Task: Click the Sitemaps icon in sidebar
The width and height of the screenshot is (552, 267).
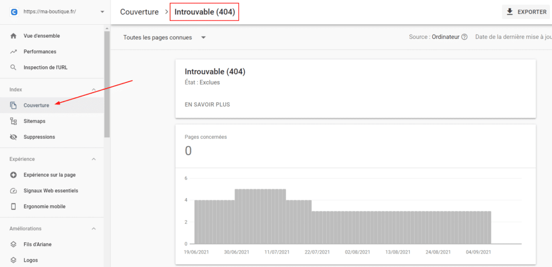Action: (x=13, y=122)
